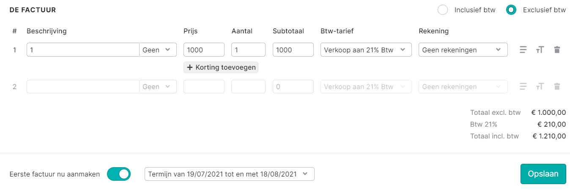
Task: Click plus icon in Korting toevoegen
Action: [190, 67]
